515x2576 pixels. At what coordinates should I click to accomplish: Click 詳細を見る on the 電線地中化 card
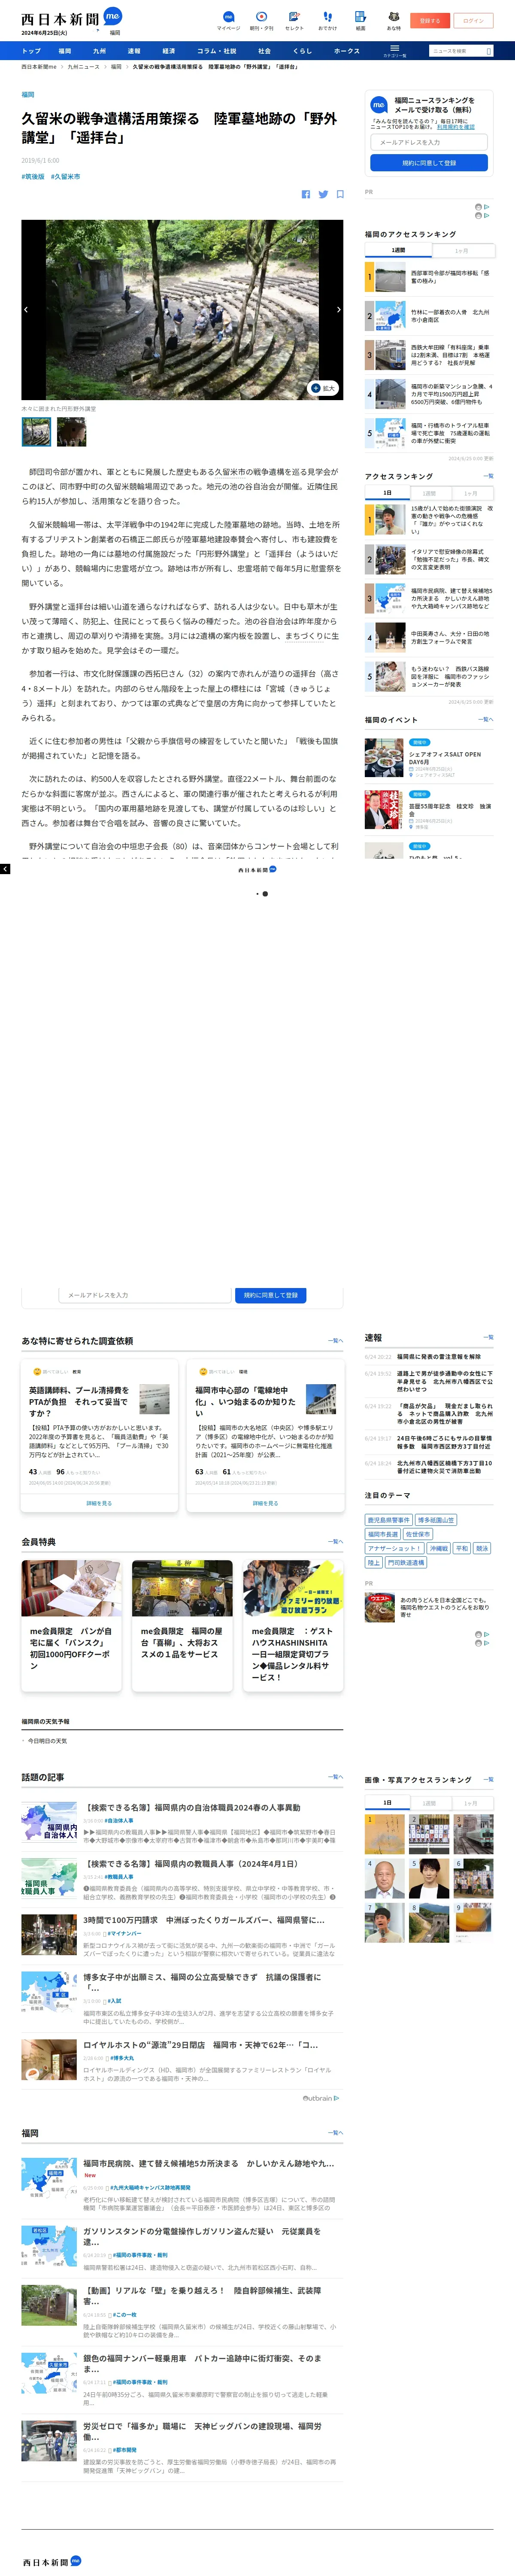(265, 1503)
